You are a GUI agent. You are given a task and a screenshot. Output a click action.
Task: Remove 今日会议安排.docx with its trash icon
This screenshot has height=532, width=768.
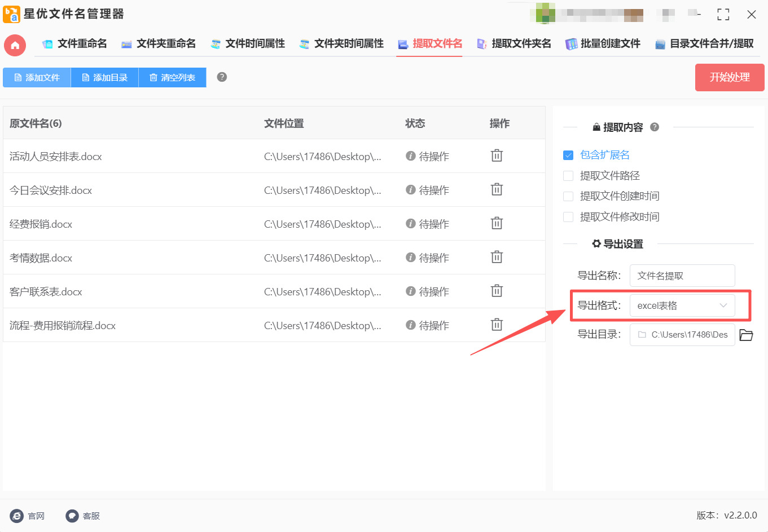click(x=497, y=190)
